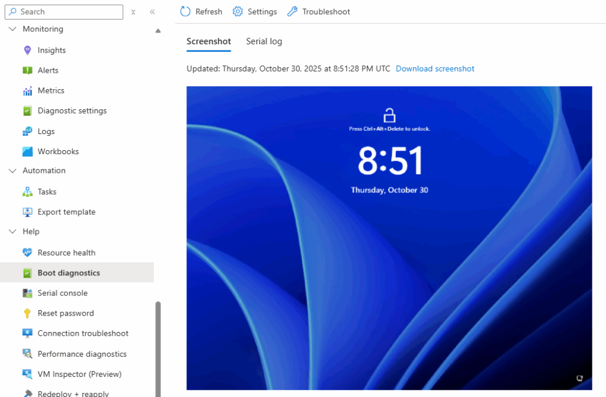606x397 pixels.
Task: Click the Metrics chart icon
Action: pyautogui.click(x=27, y=90)
